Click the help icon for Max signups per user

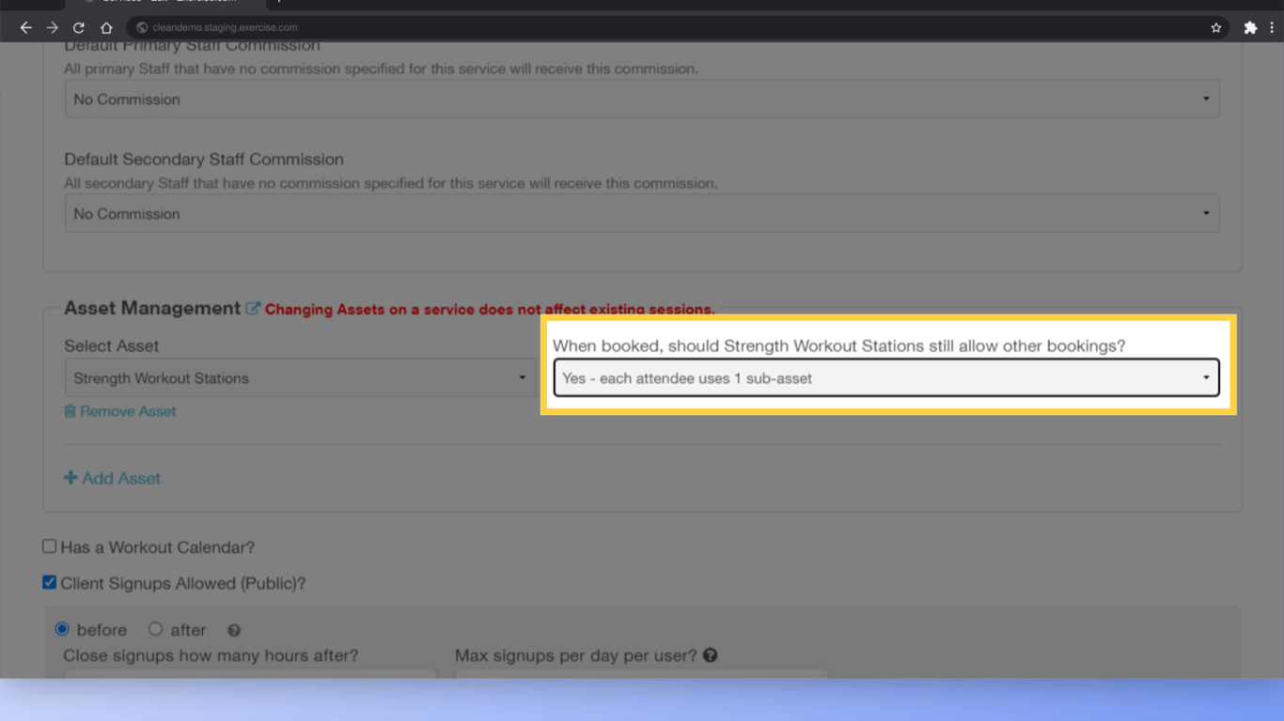[711, 654]
